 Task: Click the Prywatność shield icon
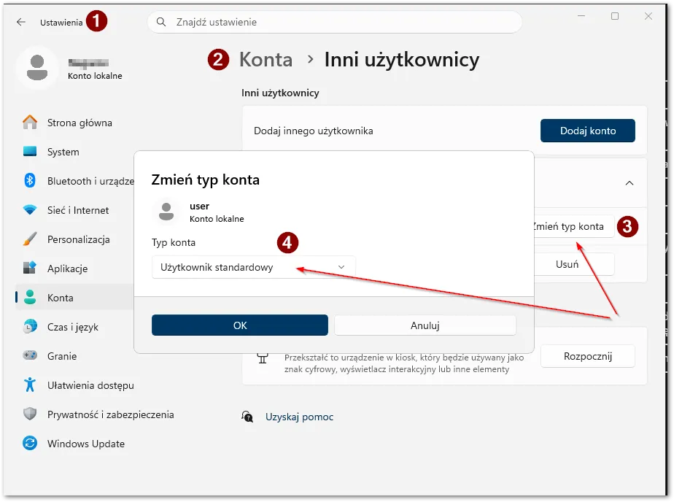30,414
